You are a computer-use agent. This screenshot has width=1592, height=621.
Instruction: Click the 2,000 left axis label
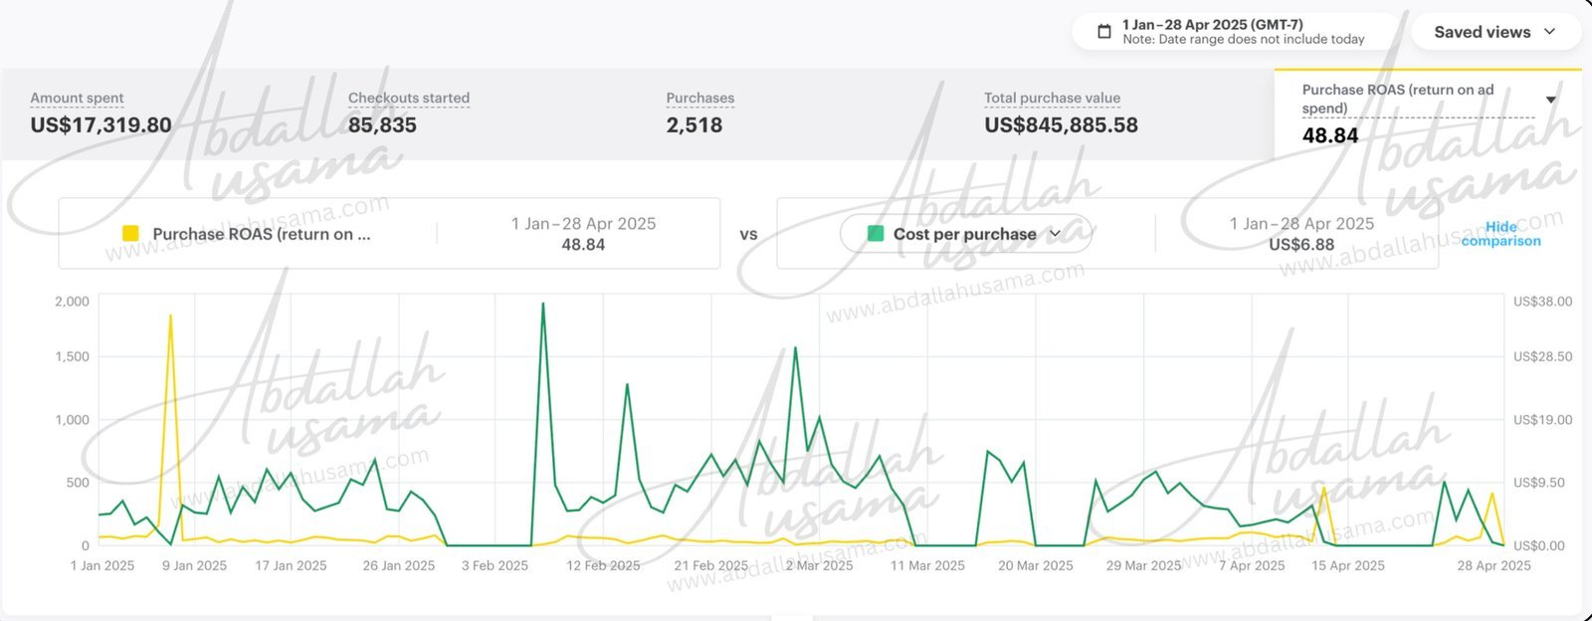pyautogui.click(x=72, y=302)
